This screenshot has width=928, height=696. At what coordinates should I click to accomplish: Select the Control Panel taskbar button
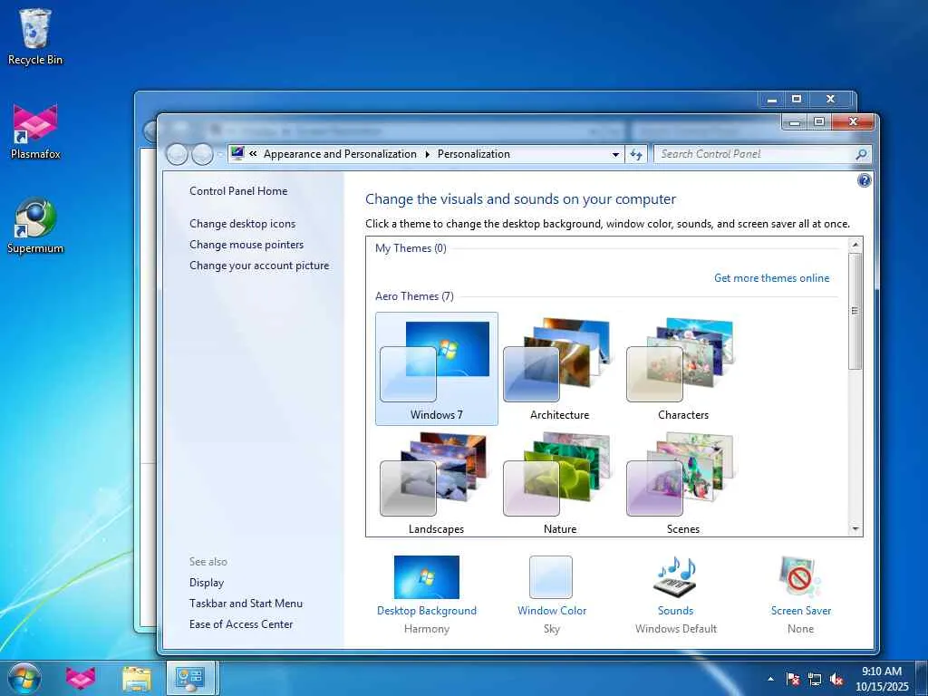pyautogui.click(x=191, y=678)
